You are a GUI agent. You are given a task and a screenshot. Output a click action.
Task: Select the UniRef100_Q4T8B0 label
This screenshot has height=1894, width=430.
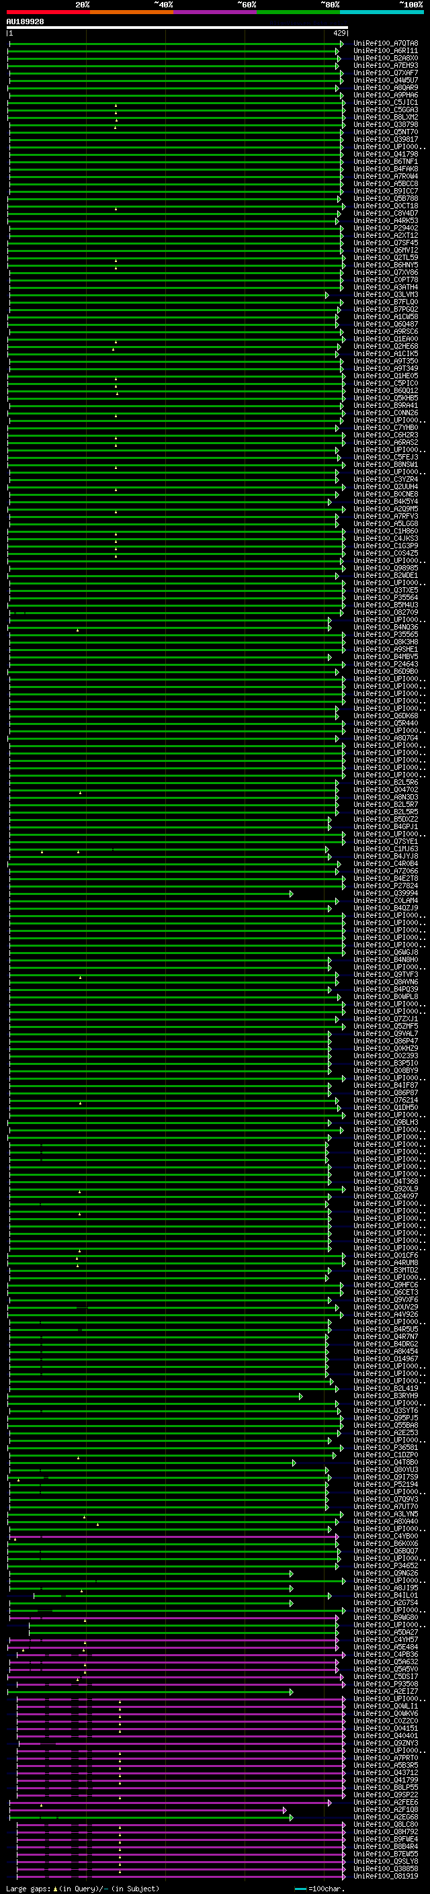point(386,1463)
